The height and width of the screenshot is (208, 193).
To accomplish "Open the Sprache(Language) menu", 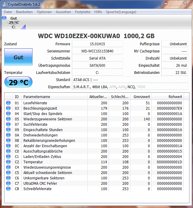I will (x=121, y=12).
